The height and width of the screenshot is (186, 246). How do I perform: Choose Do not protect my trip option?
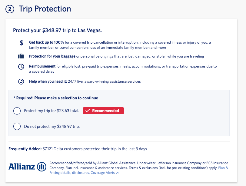coord(17,126)
